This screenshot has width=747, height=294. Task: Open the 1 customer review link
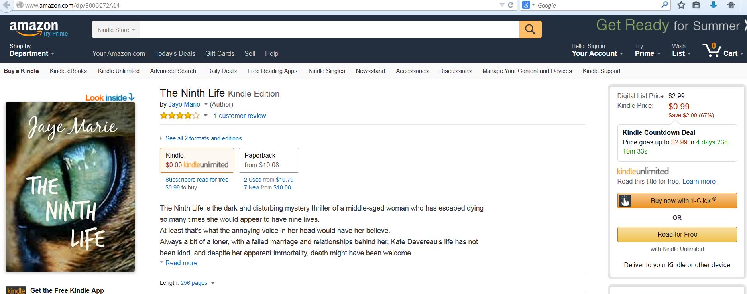click(x=240, y=116)
